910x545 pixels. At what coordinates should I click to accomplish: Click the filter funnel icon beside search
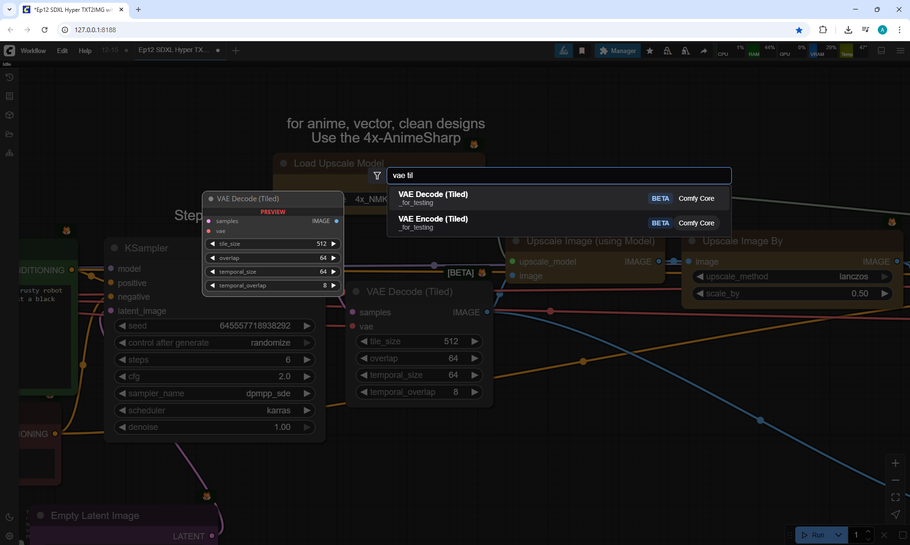pyautogui.click(x=377, y=176)
